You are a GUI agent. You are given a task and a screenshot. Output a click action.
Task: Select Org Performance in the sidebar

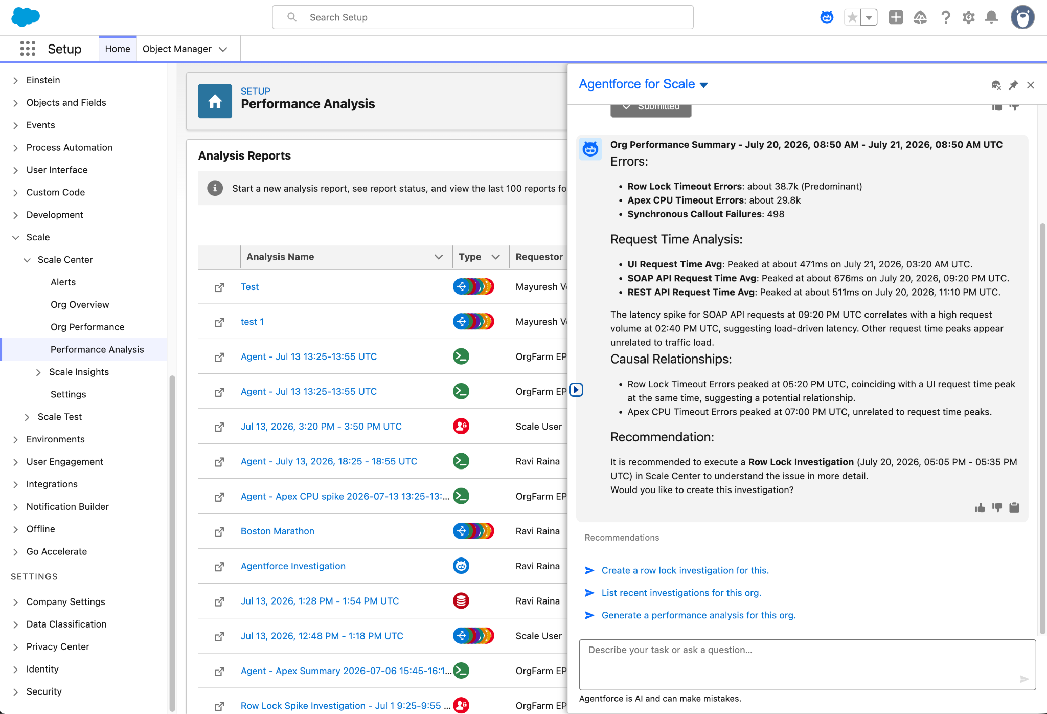87,327
